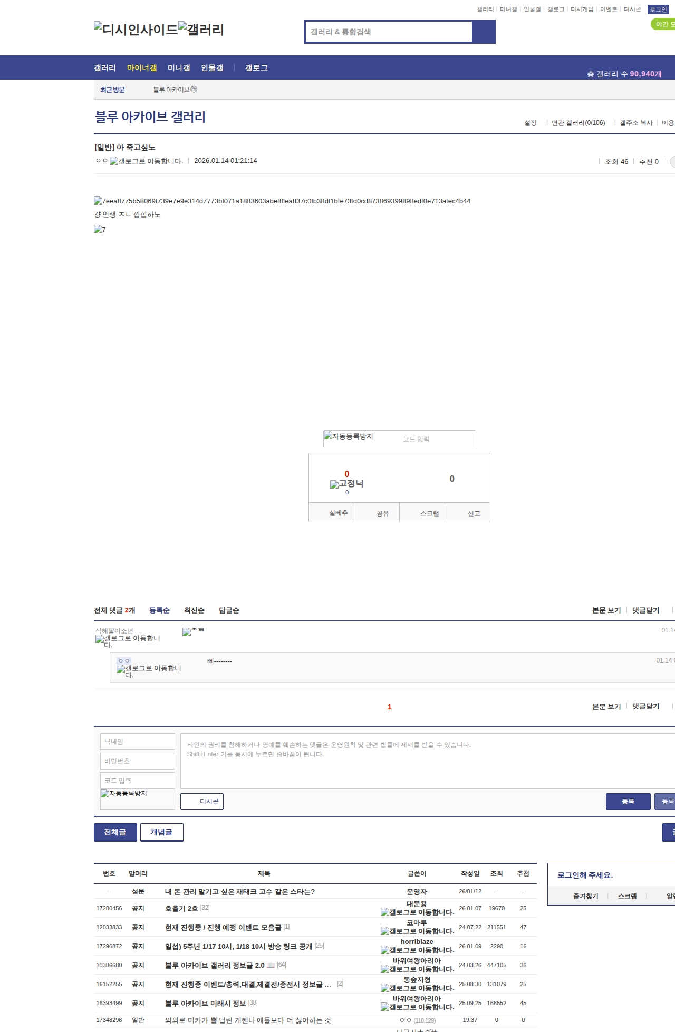Select 마이너갤 in the navigation bar
675x1032 pixels.
click(x=142, y=68)
